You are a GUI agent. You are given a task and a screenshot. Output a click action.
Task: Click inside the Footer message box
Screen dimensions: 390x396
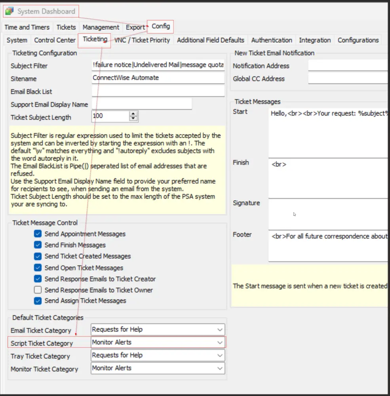(328, 246)
